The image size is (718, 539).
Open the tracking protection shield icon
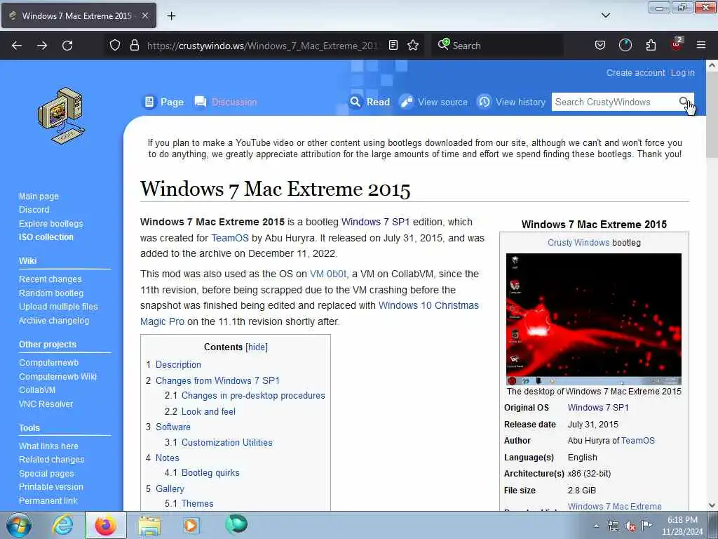[115, 45]
